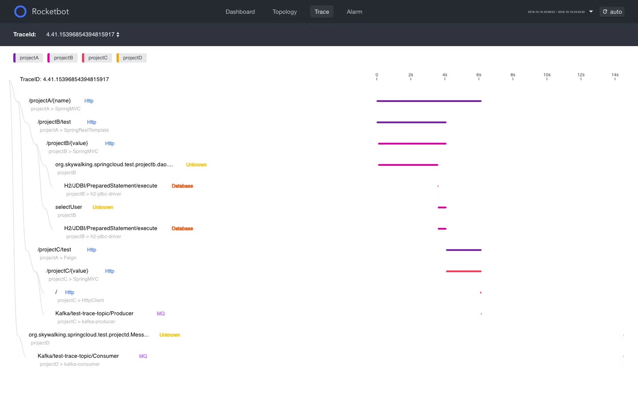Click the Unknown tag beside selectUser

(x=103, y=207)
